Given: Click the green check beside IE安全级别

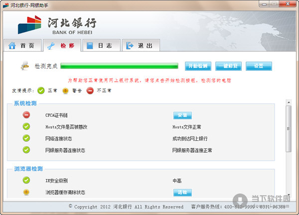Looking at the screenshot, I should [26, 180].
